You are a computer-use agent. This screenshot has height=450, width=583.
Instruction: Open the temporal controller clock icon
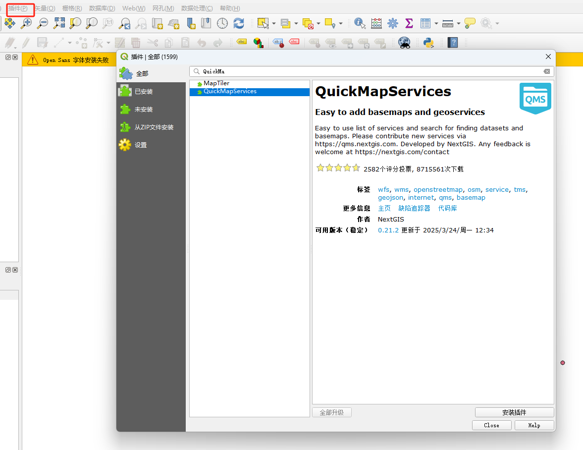(222, 23)
